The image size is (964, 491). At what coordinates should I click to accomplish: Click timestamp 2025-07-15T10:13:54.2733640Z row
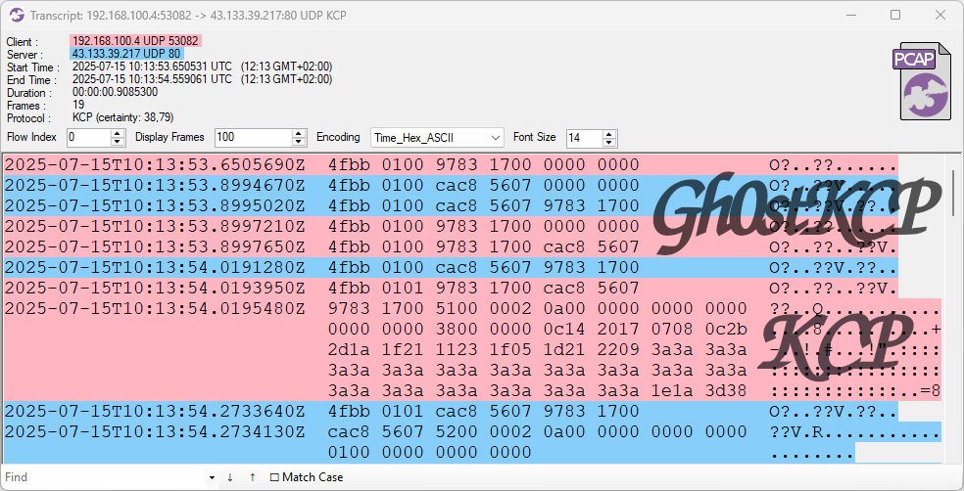click(155, 411)
